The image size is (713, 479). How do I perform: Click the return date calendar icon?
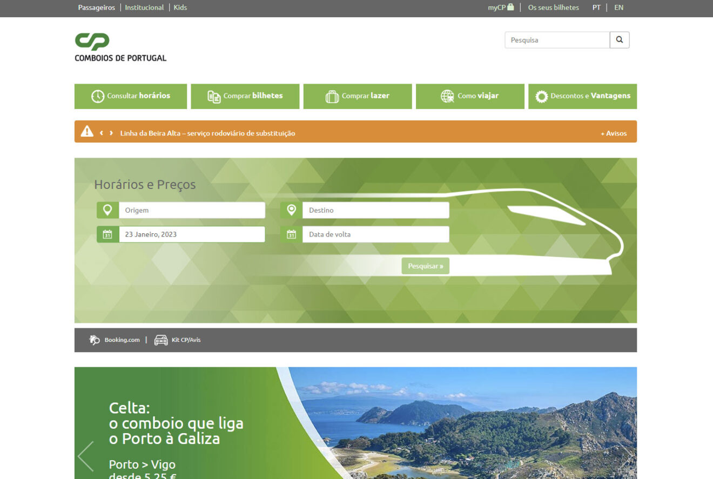pyautogui.click(x=291, y=234)
